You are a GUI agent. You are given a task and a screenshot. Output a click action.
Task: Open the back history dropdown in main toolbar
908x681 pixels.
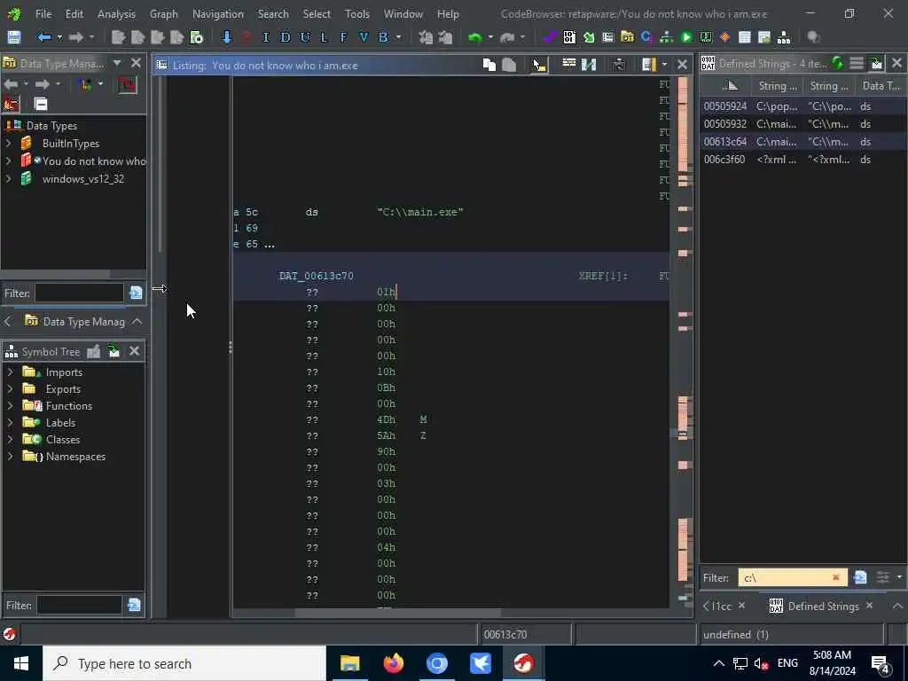59,37
